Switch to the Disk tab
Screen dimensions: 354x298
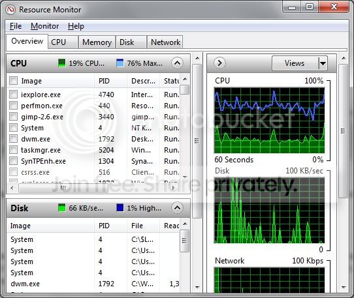pyautogui.click(x=131, y=42)
